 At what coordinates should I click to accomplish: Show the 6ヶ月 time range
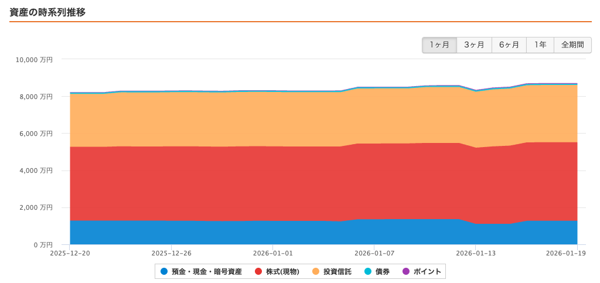coord(509,45)
